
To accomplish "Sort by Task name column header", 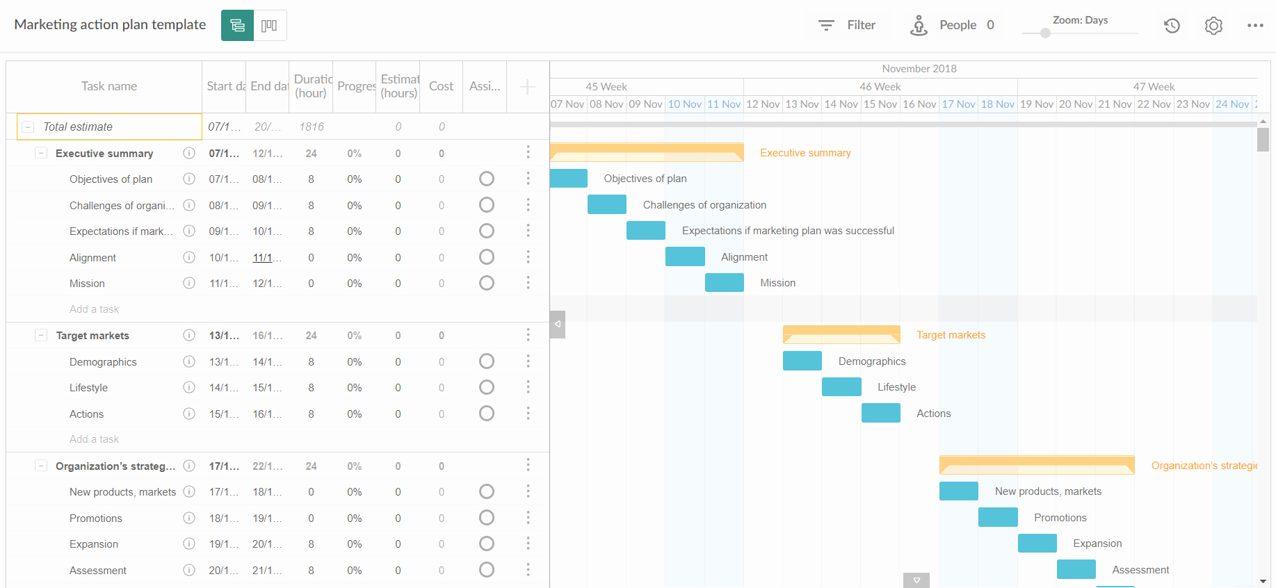I will coord(109,86).
